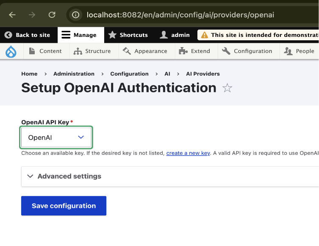319x246 pixels.
Task: Open the admin user menu
Action: [175, 35]
